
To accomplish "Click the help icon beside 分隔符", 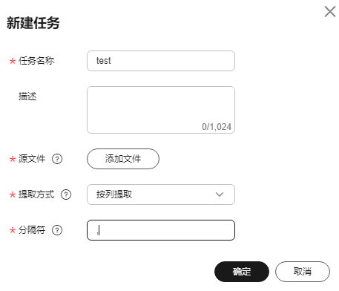I will (x=57, y=230).
